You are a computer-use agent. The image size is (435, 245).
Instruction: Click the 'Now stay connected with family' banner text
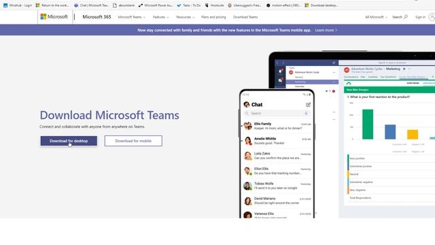pyautogui.click(x=224, y=30)
